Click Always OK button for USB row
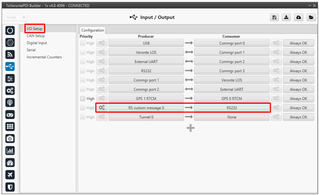The width and height of the screenshot is (319, 195). 298,43
